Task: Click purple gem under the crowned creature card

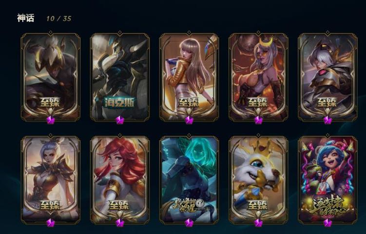Action: 258,223
